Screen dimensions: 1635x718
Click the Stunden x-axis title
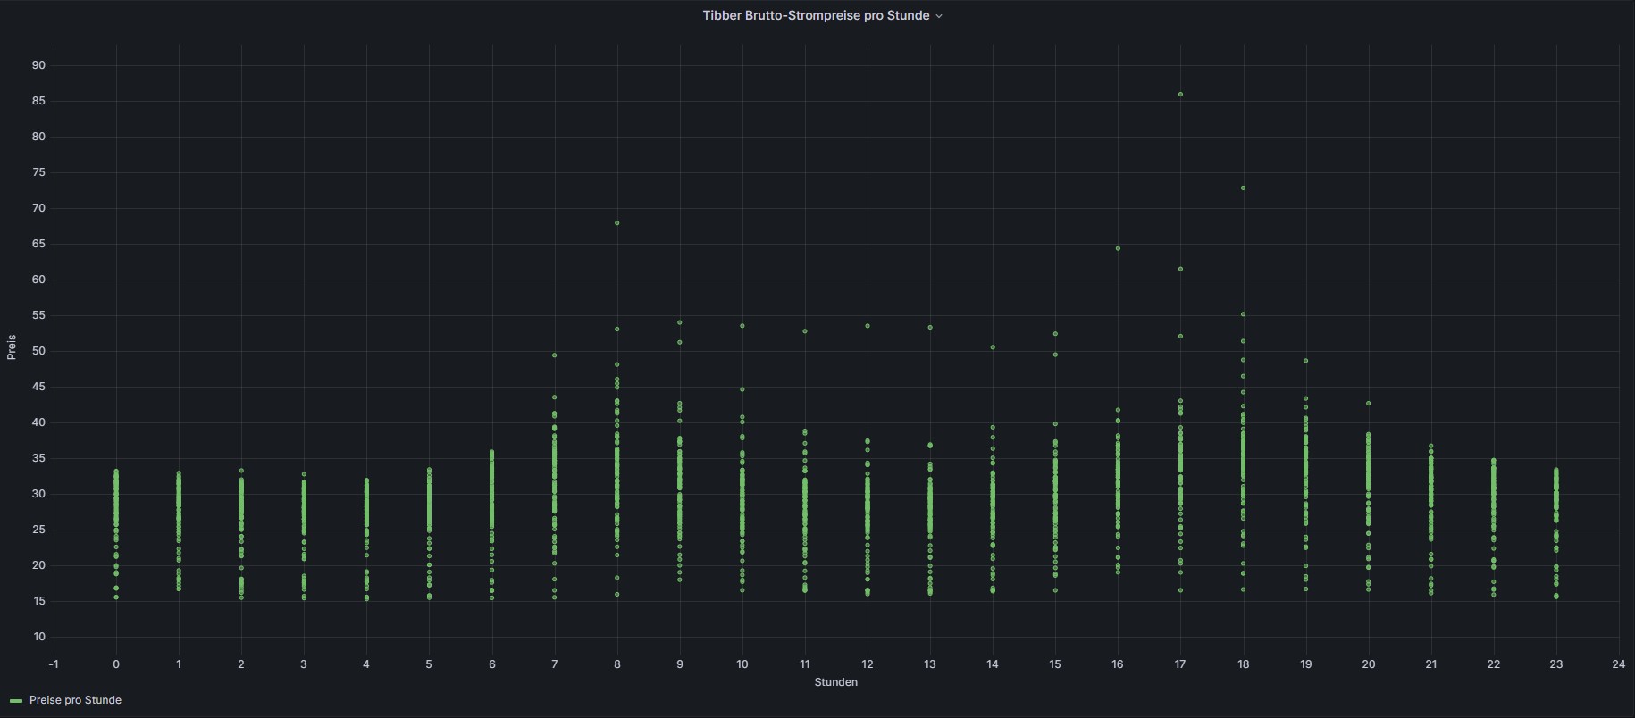click(835, 682)
